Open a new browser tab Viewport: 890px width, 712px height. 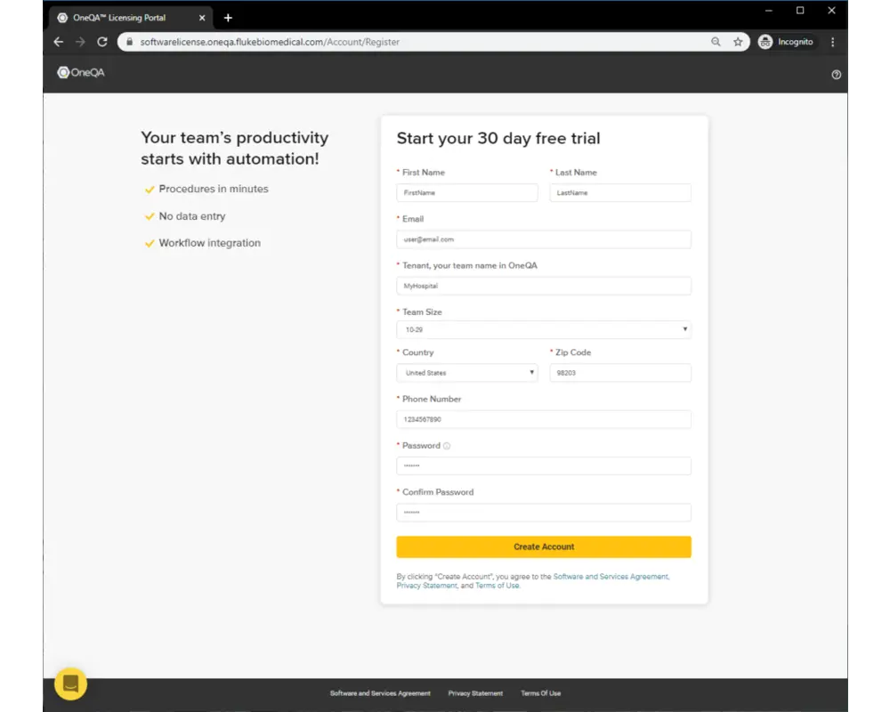pos(228,18)
